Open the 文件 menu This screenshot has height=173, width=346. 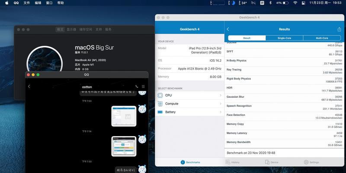[x=27, y=3]
